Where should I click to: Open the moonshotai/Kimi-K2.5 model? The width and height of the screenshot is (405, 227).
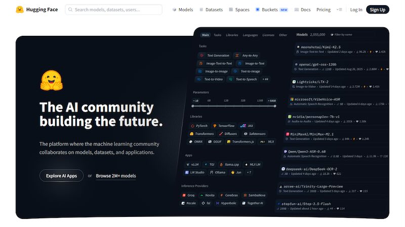point(320,47)
